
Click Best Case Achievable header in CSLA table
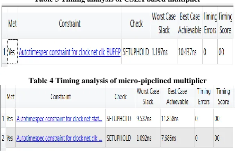[190, 23]
